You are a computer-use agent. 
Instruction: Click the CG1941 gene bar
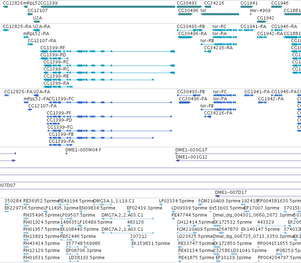[247, 7]
